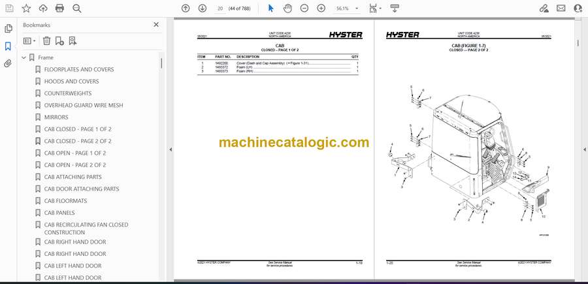Open MIRRORS bookmark

[x=56, y=118]
